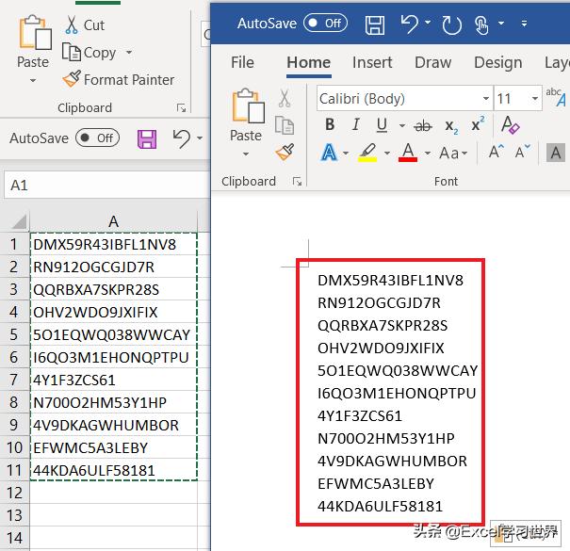Viewport: 570px width, 551px height.
Task: Click Clear All Formatting icon in Word
Action: coord(511,125)
